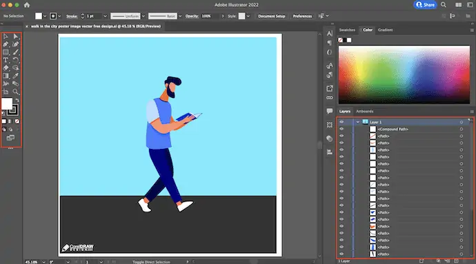Open the arrange documents icon
Viewport: 476px width, 264px height.
pos(458,5)
